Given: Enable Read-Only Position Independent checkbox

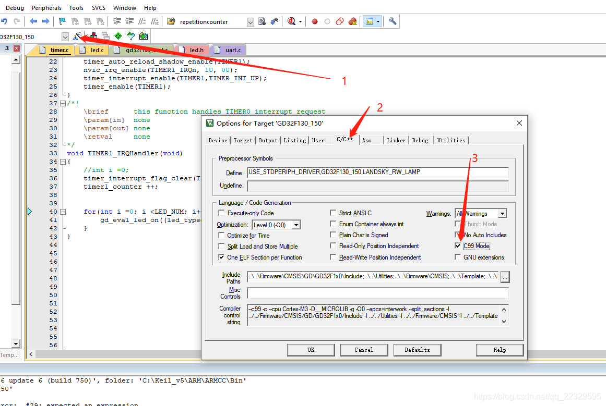Looking at the screenshot, I should pos(333,246).
